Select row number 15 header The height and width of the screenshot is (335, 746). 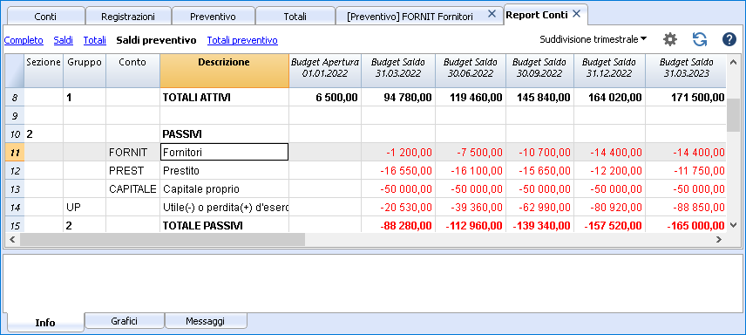(x=14, y=225)
